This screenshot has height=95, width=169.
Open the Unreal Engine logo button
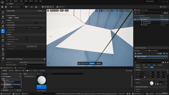[x=2, y=2]
